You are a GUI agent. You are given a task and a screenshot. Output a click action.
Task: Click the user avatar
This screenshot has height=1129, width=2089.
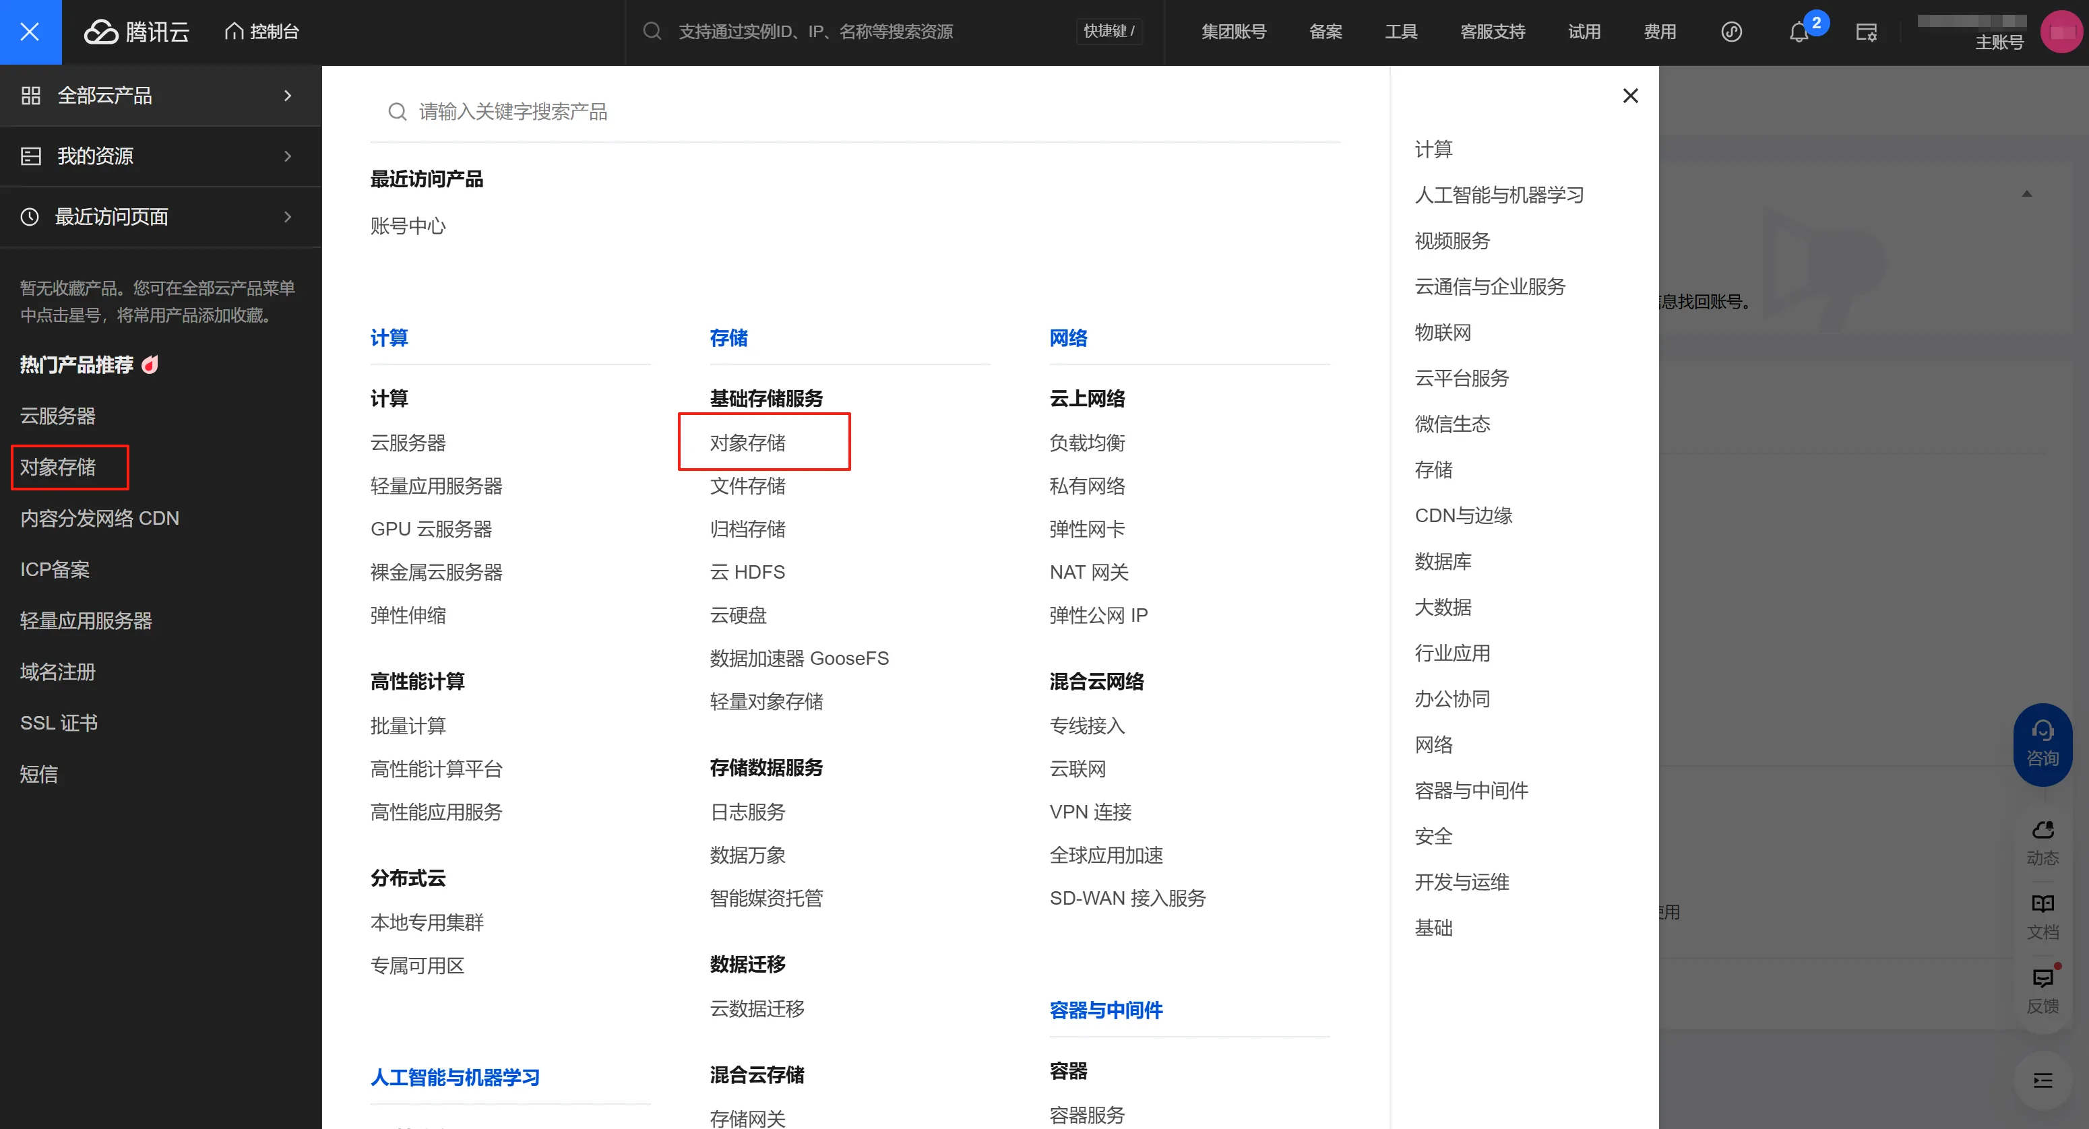2062,32
